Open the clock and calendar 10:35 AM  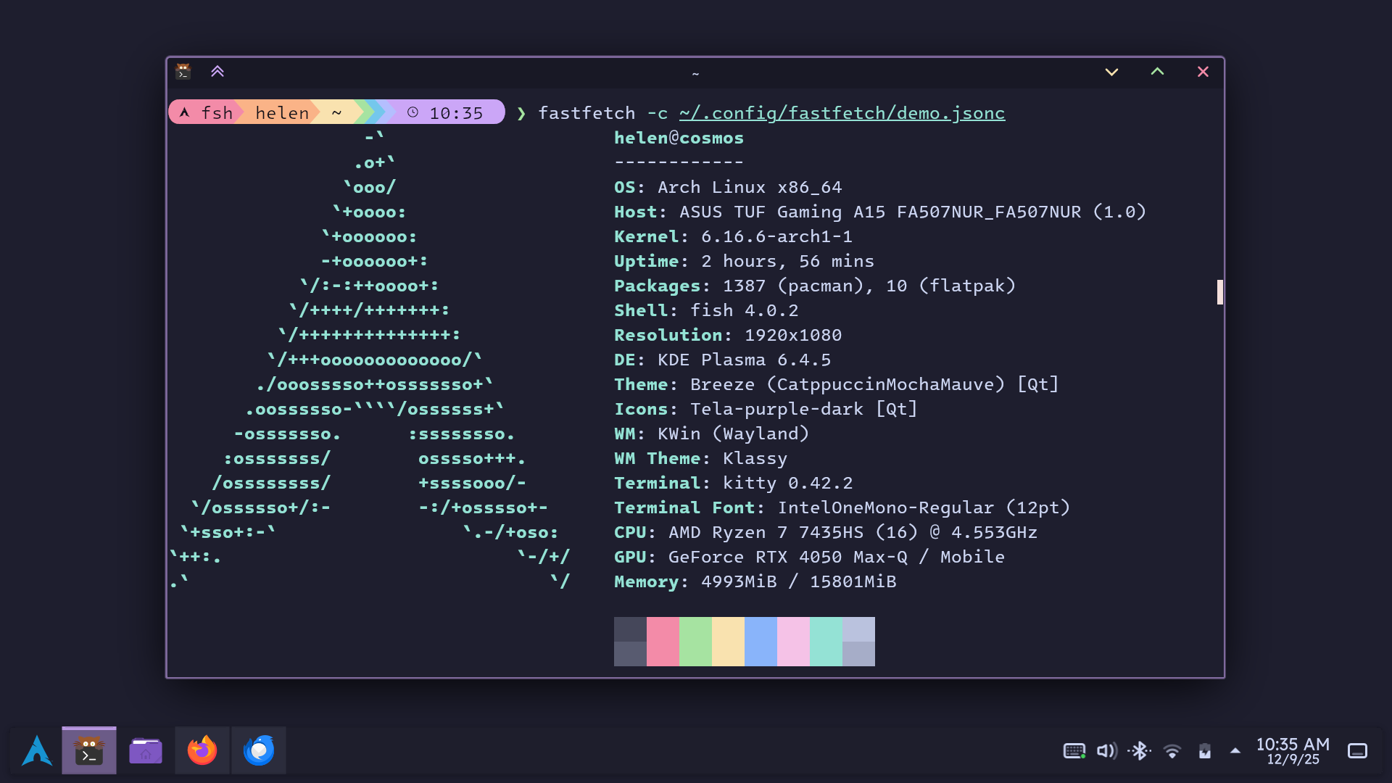pyautogui.click(x=1293, y=751)
